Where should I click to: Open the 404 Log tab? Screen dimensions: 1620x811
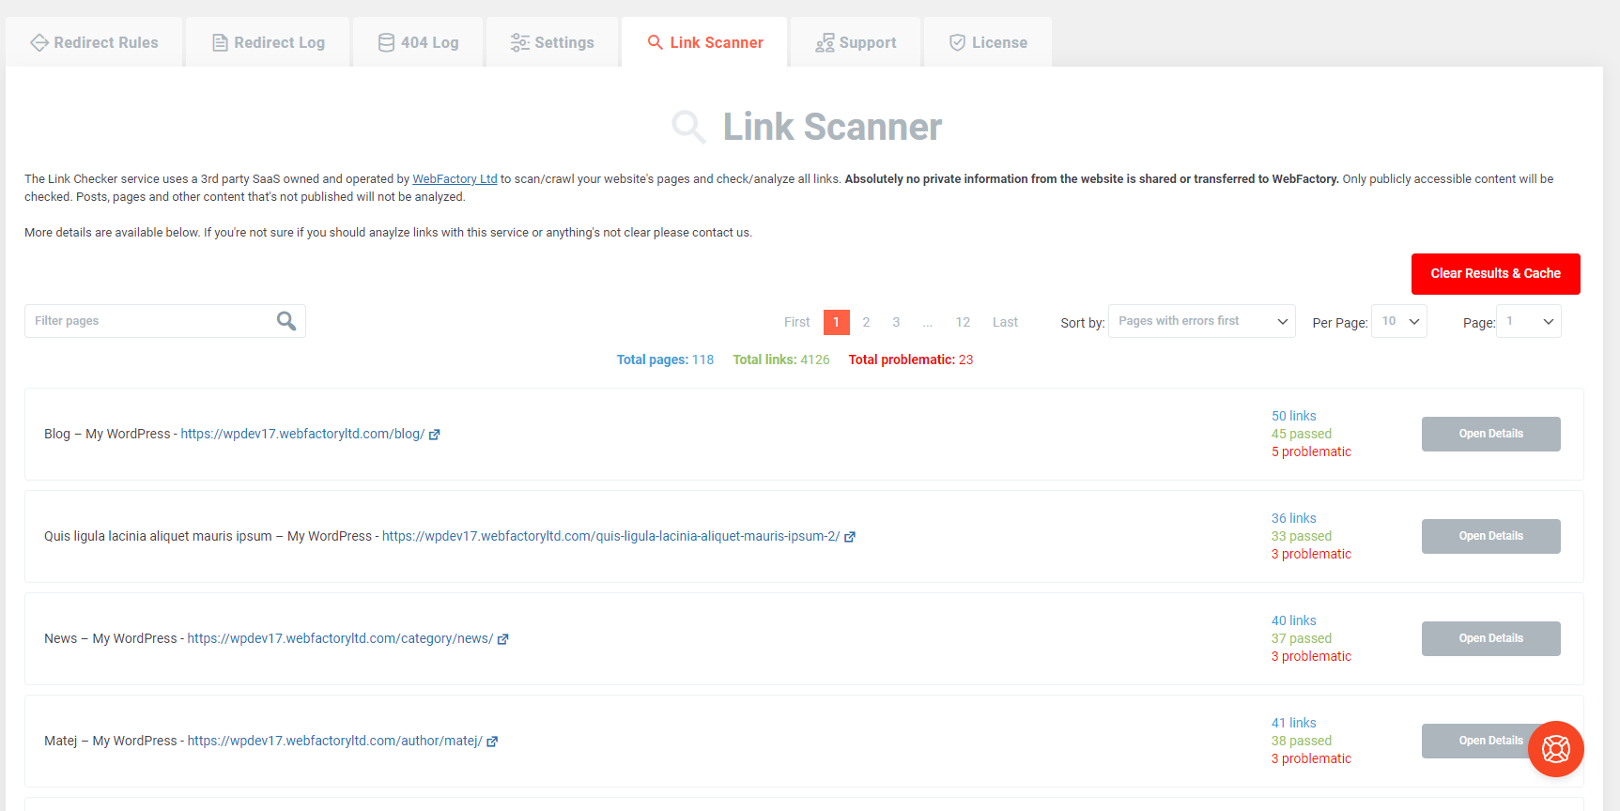pos(418,43)
